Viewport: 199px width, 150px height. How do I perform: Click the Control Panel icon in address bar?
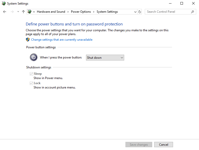[30, 12]
